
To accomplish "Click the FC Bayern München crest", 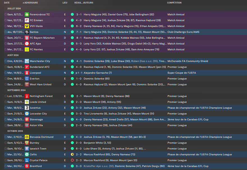I will 27,38.
